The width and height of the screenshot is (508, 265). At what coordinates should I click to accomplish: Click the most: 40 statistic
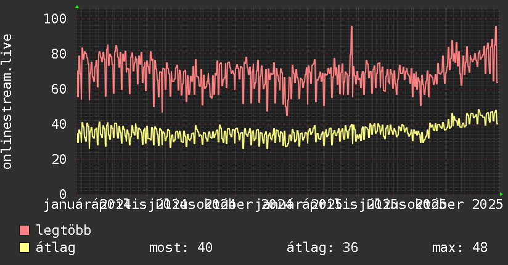pyautogui.click(x=181, y=248)
